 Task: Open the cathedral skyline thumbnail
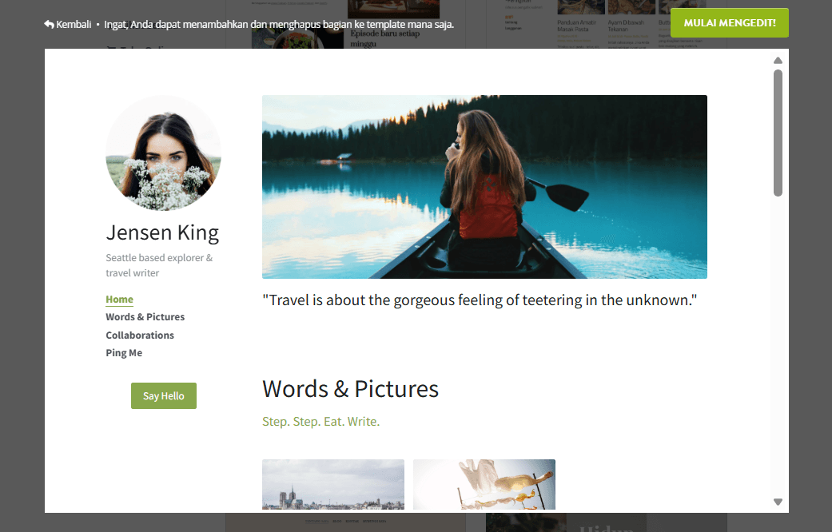tap(333, 484)
